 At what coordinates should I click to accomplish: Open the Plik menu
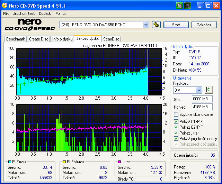point(6,13)
